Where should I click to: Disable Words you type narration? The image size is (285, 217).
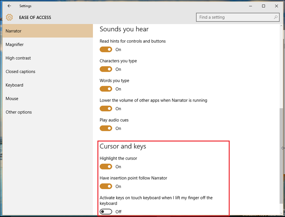[x=106, y=89]
